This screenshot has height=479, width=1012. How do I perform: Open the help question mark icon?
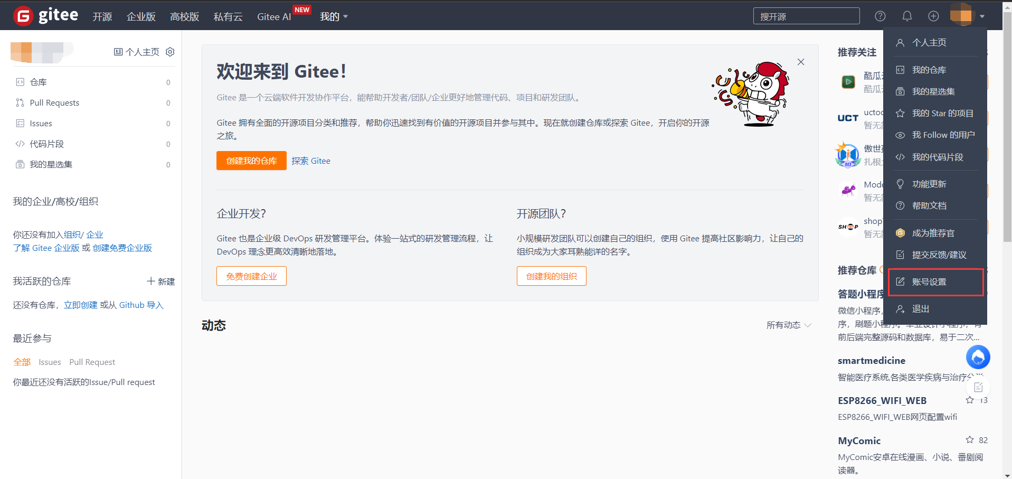[880, 16]
